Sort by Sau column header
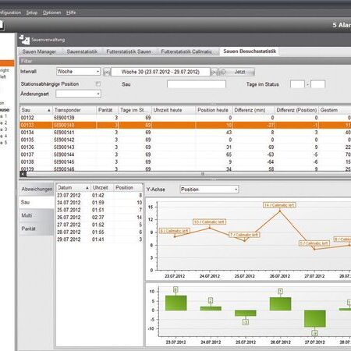This screenshot has height=351, width=351. [x=36, y=110]
